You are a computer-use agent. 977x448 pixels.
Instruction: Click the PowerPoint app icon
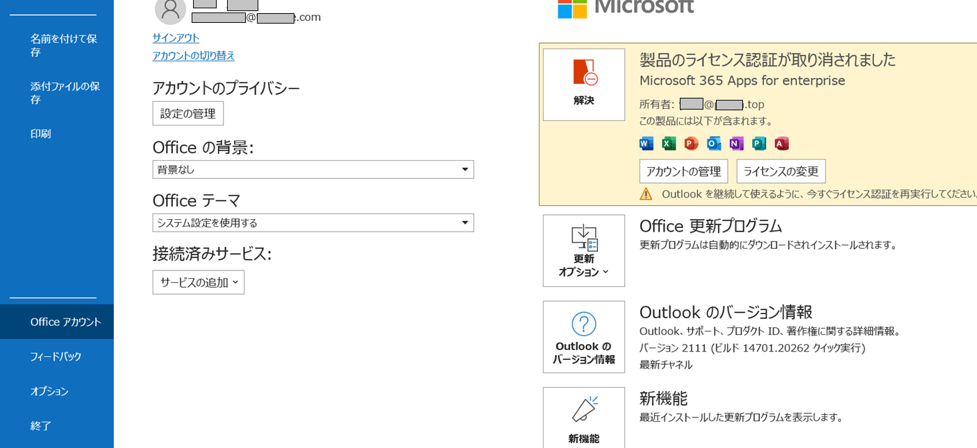tap(691, 144)
